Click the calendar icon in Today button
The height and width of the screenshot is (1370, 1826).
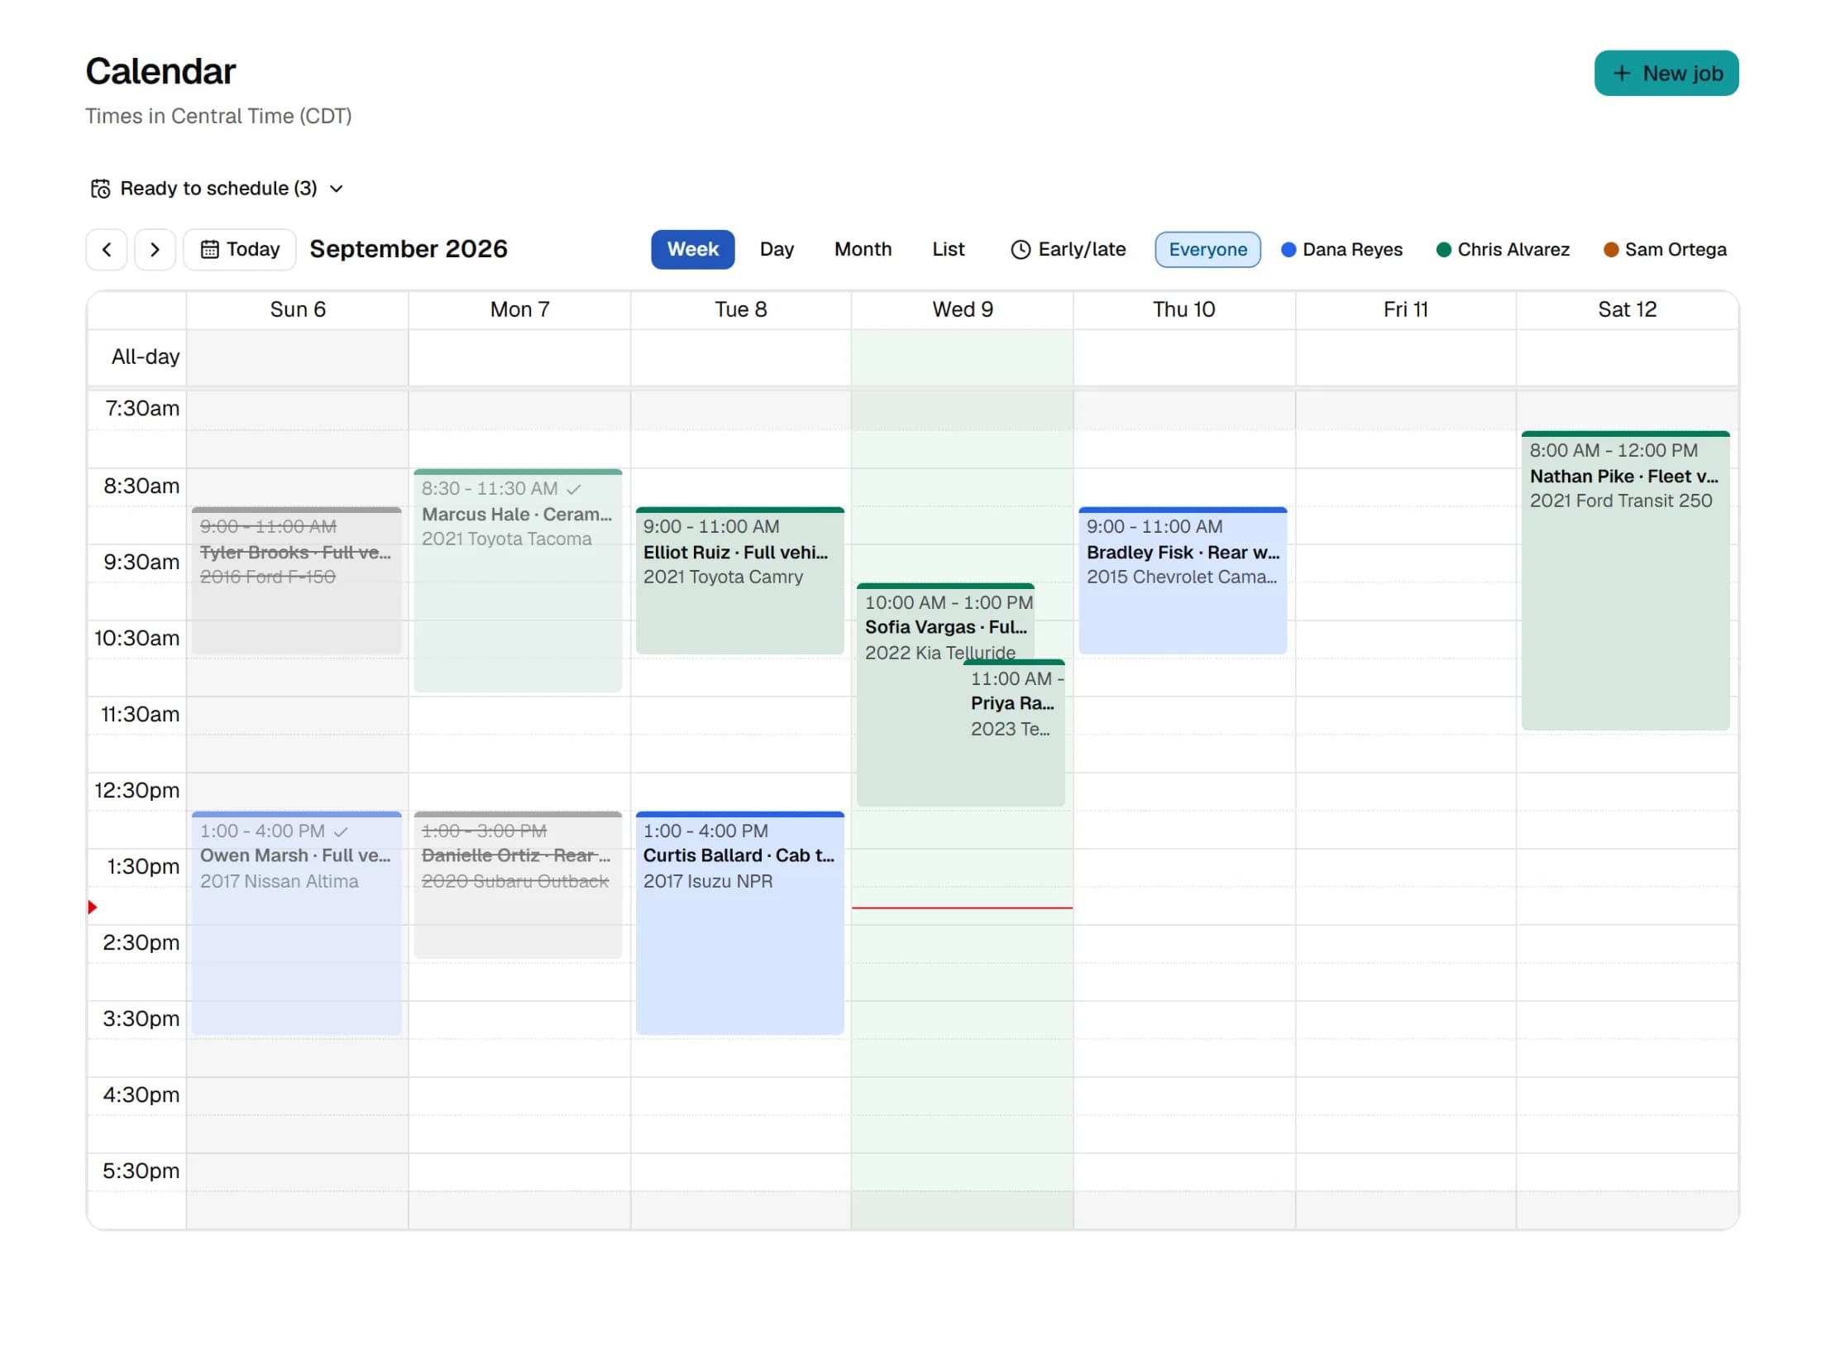coord(210,249)
